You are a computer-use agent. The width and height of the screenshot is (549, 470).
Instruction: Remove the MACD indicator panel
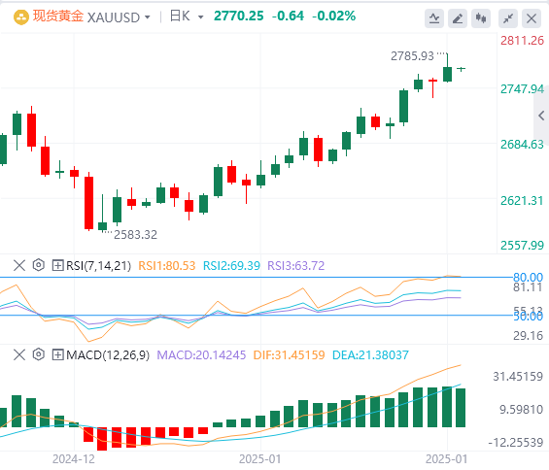[19, 354]
